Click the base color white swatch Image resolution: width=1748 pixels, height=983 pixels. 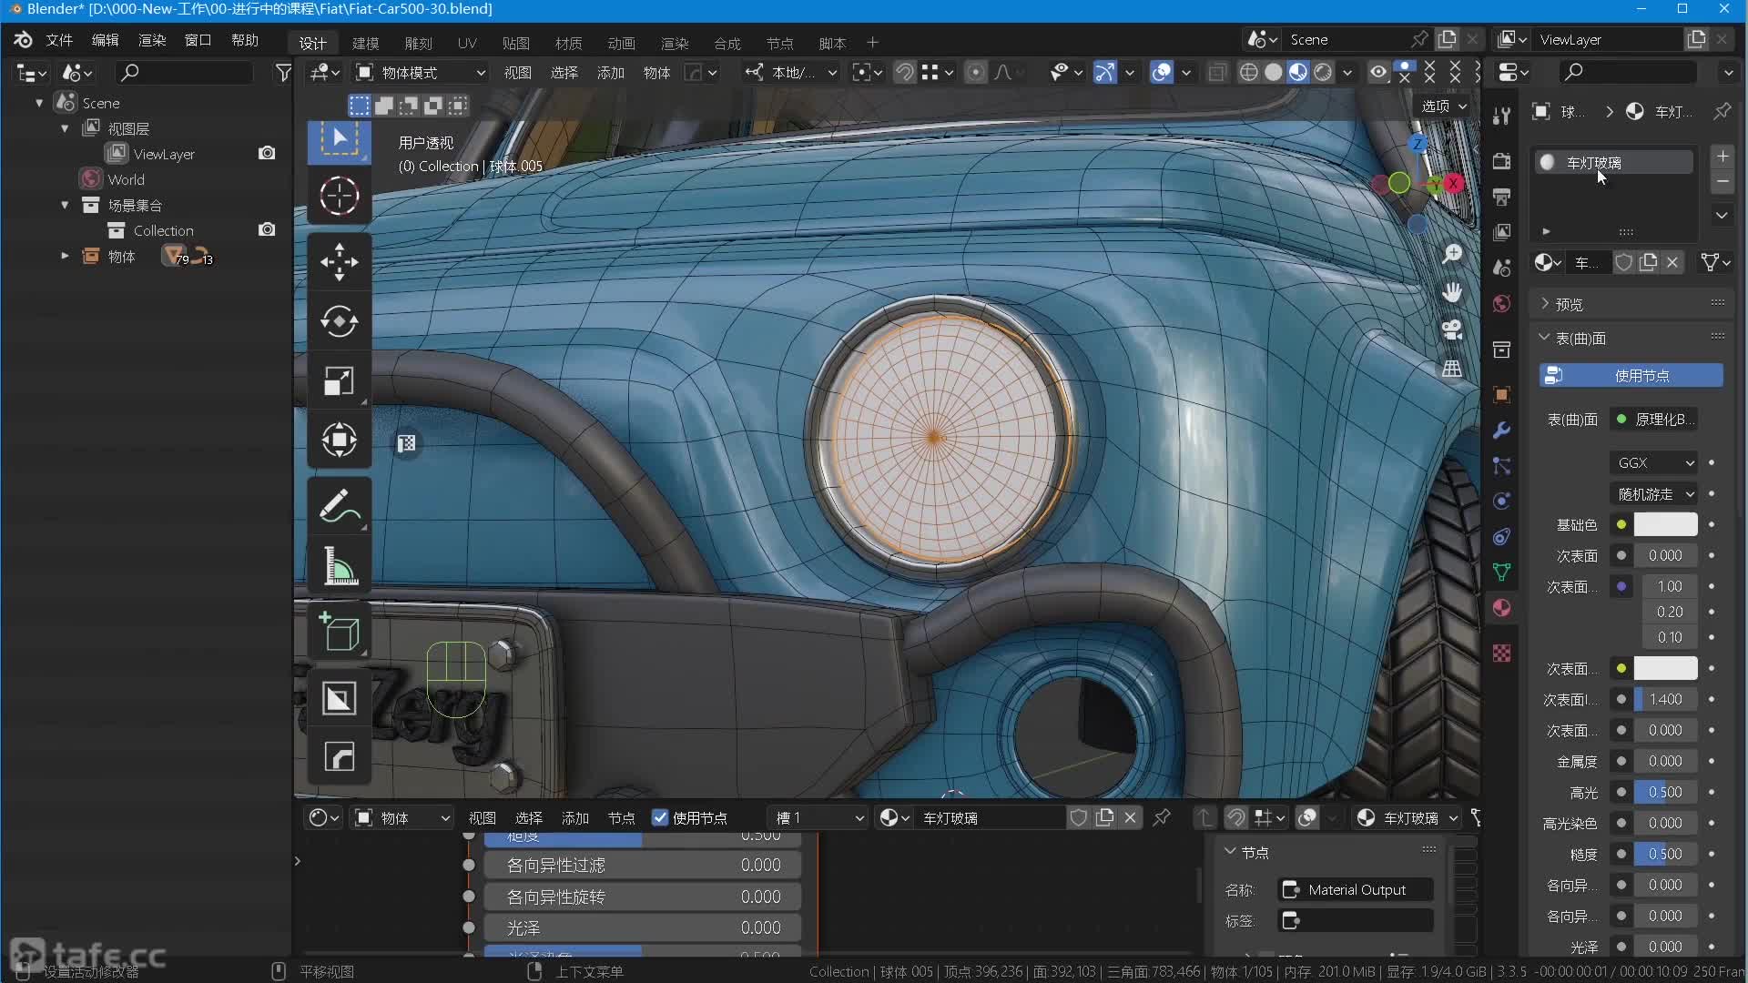point(1665,524)
